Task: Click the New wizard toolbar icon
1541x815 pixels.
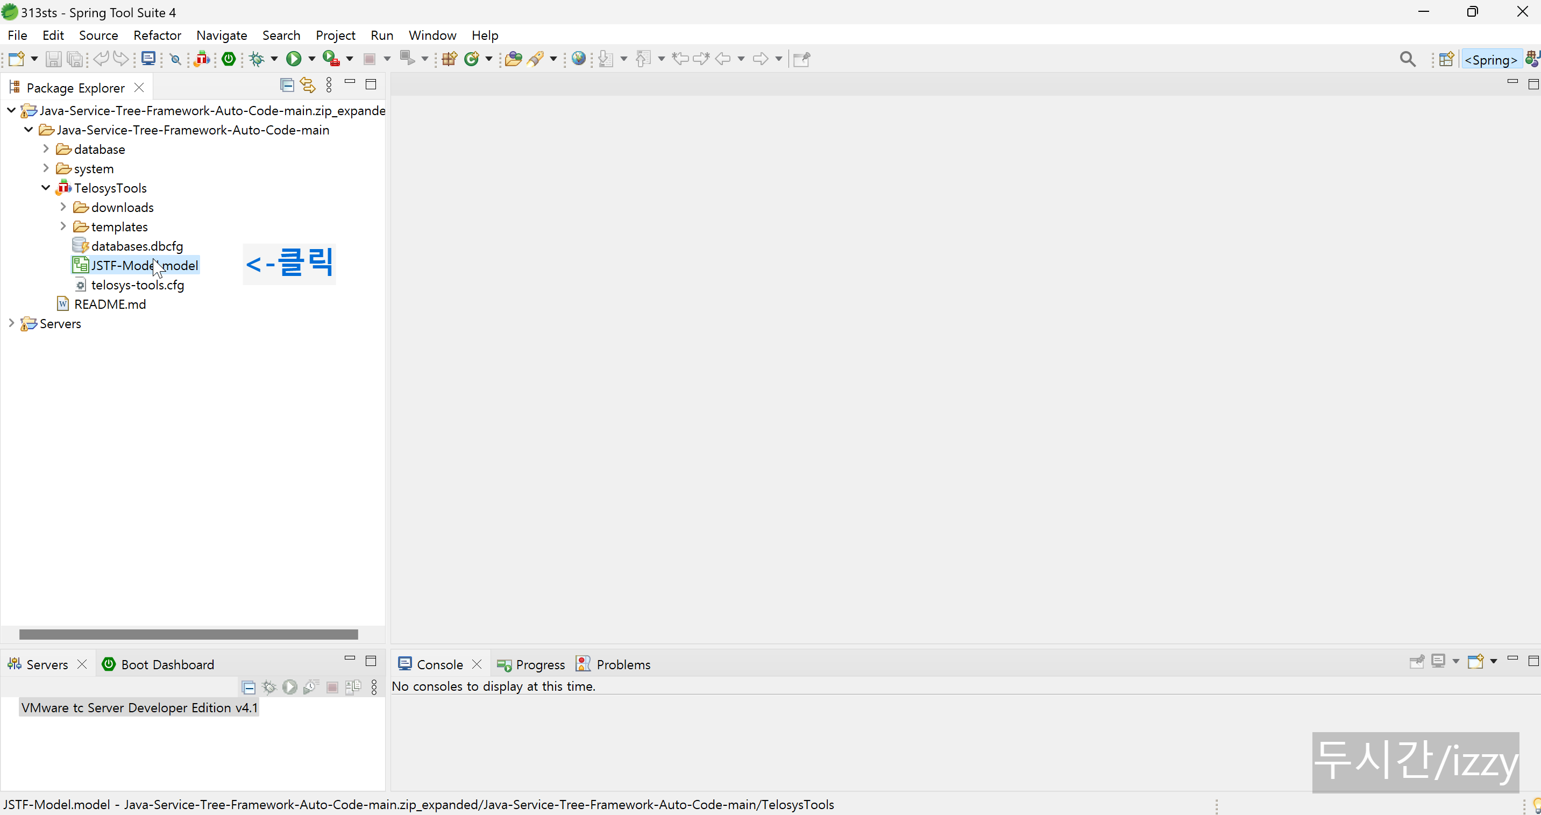Action: pyautogui.click(x=16, y=59)
